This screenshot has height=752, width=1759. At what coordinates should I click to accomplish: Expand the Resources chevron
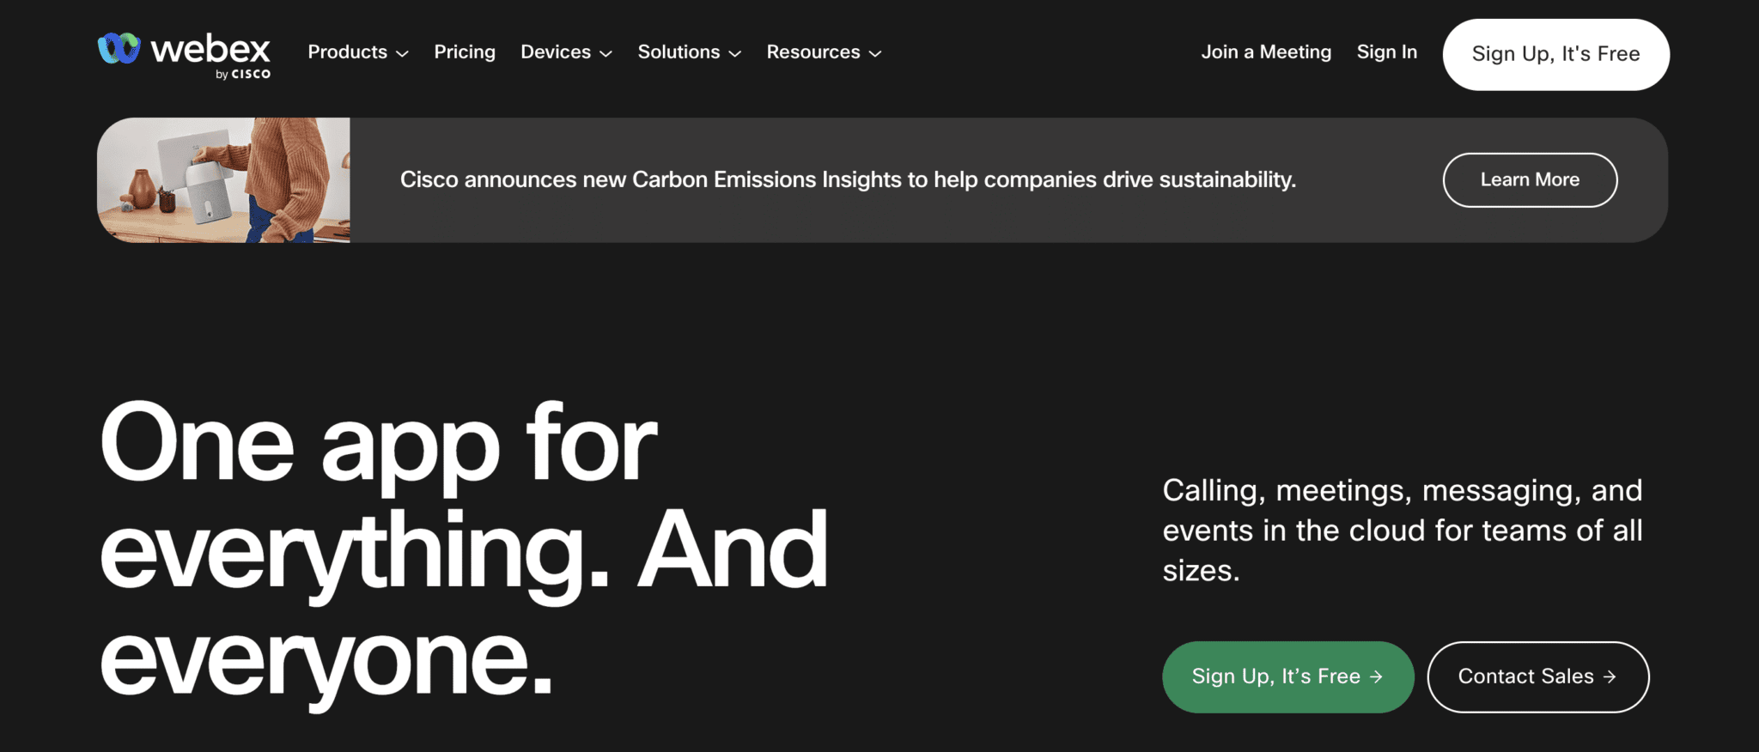[875, 53]
